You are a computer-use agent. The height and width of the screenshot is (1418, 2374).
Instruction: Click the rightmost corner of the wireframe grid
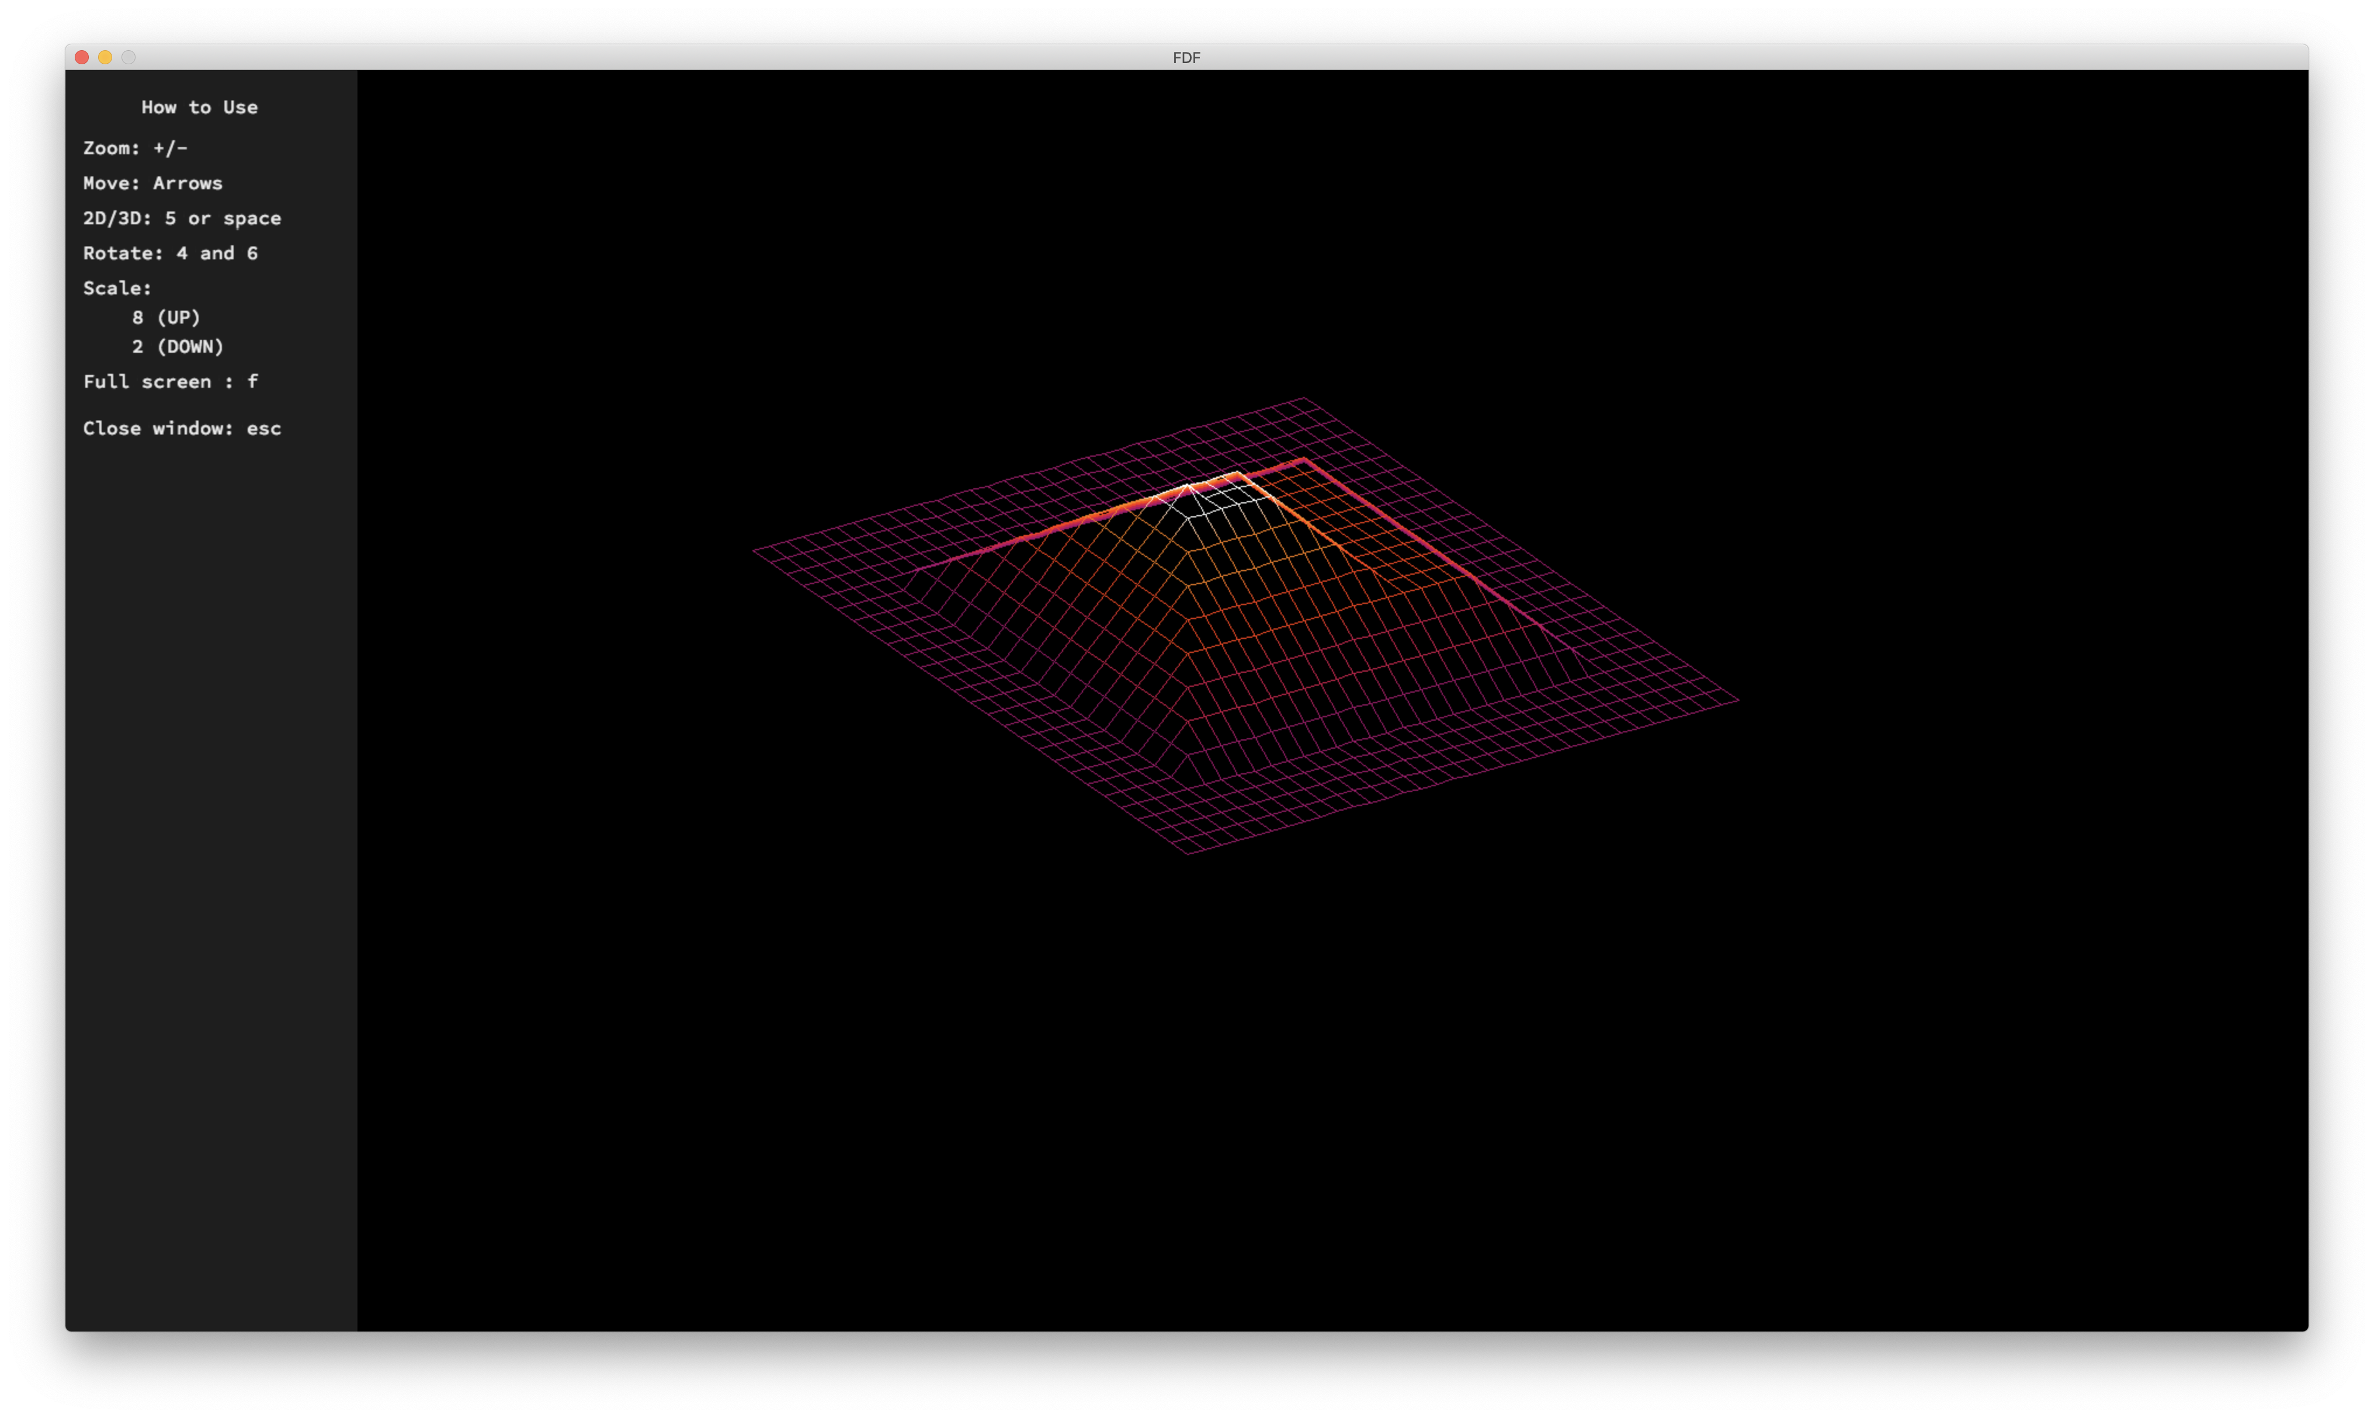click(x=1737, y=700)
